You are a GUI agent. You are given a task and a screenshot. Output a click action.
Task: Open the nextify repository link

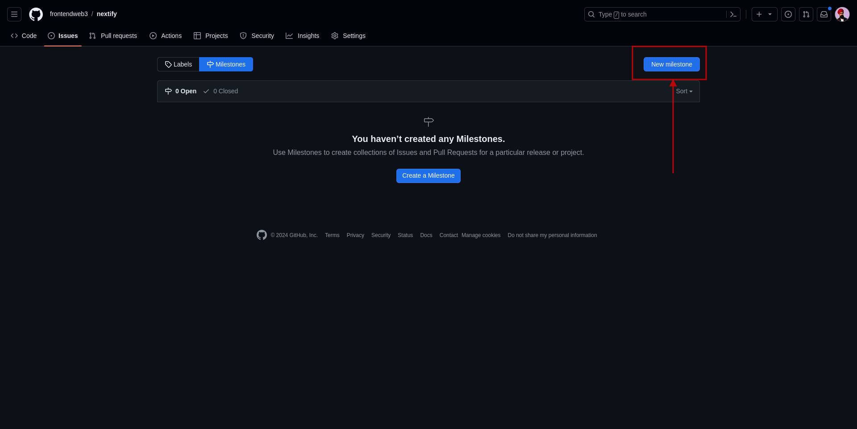(x=107, y=14)
